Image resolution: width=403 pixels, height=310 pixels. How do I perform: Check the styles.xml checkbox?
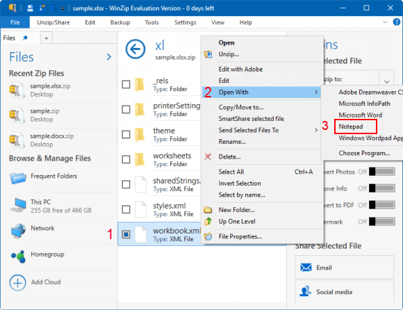tap(126, 209)
